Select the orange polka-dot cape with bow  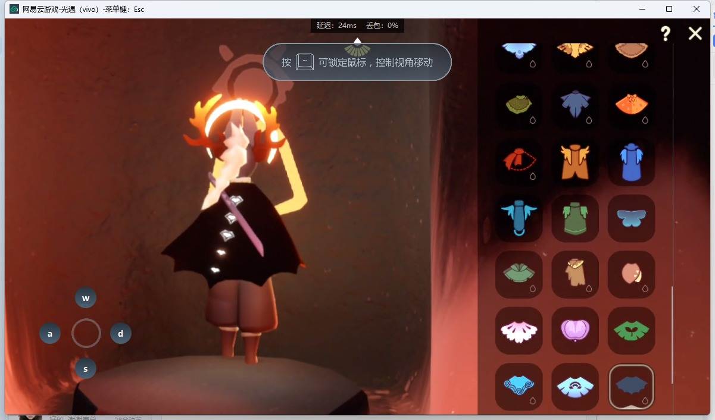631,106
